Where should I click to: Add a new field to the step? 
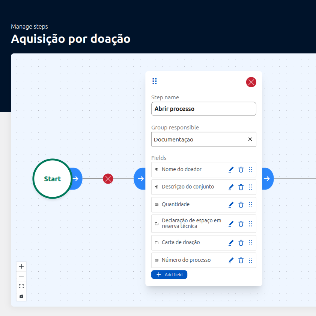(169, 274)
